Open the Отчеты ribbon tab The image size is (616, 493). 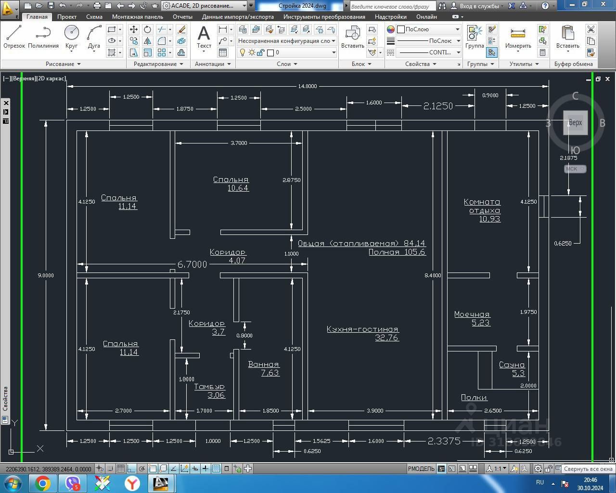tap(182, 17)
